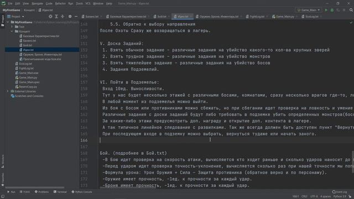Open the Structure side tool window
354x199 pixels.
pos(3,161)
